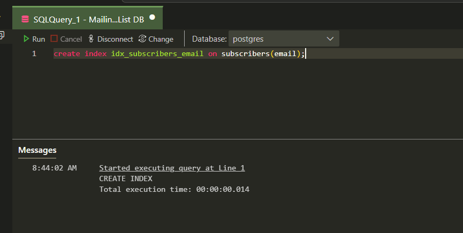Click the Change connection icon
The height and width of the screenshot is (233, 463).
pos(142,38)
